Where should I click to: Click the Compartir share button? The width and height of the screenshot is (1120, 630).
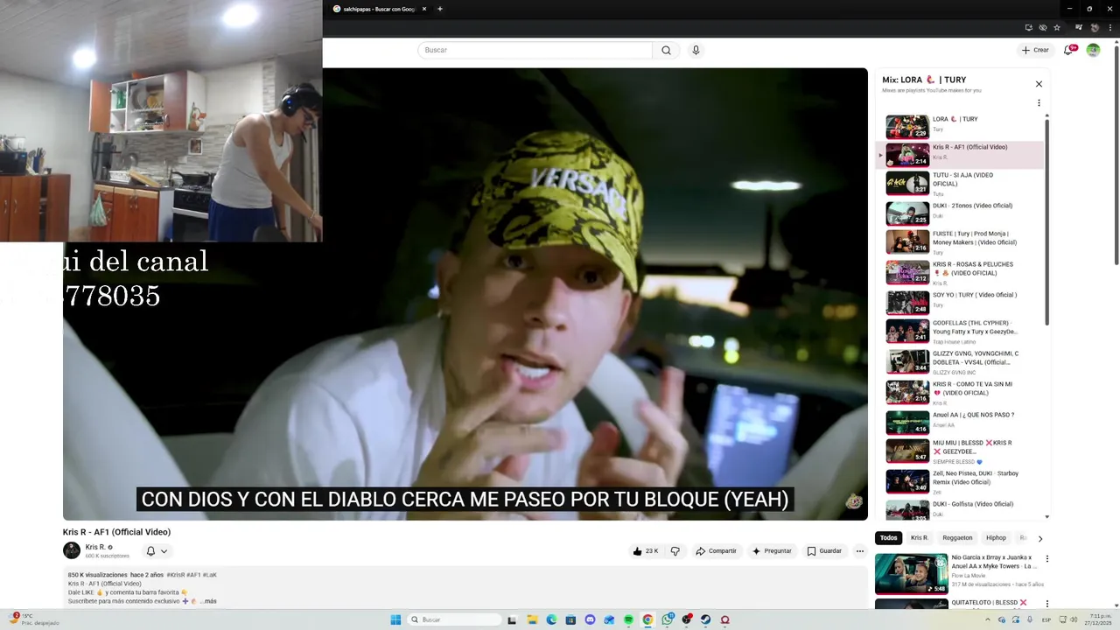tap(716, 551)
